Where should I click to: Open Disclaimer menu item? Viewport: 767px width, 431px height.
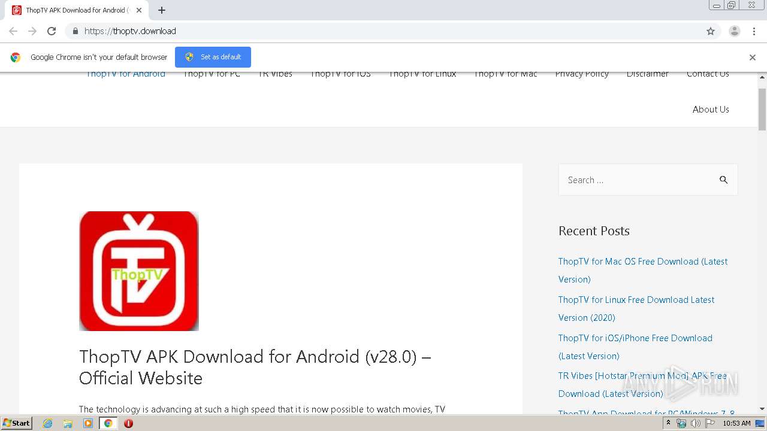648,74
